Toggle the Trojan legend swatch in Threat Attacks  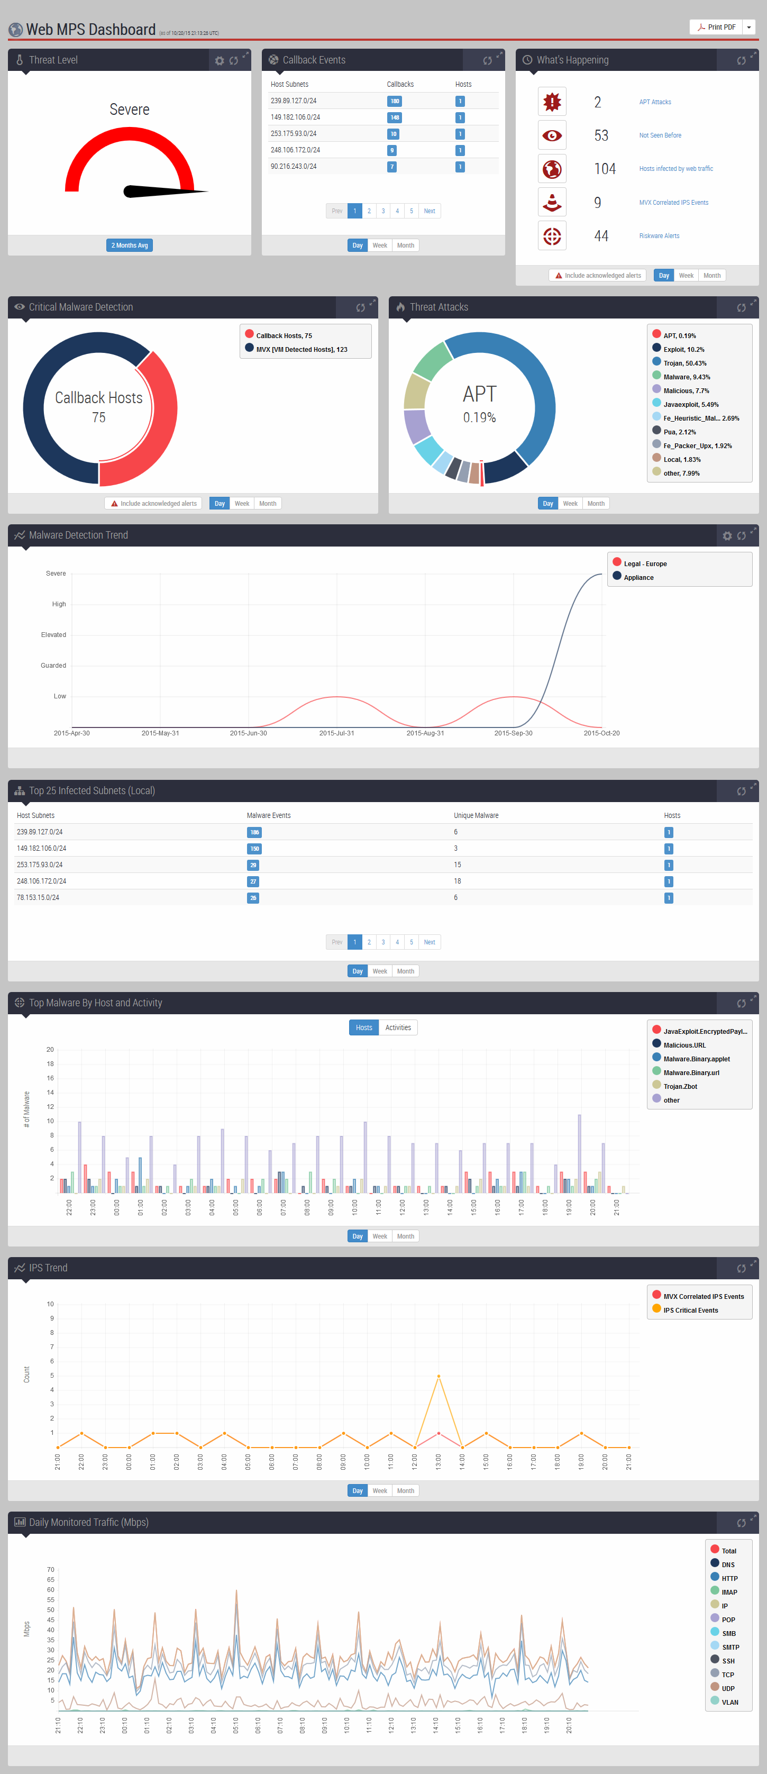pyautogui.click(x=657, y=361)
